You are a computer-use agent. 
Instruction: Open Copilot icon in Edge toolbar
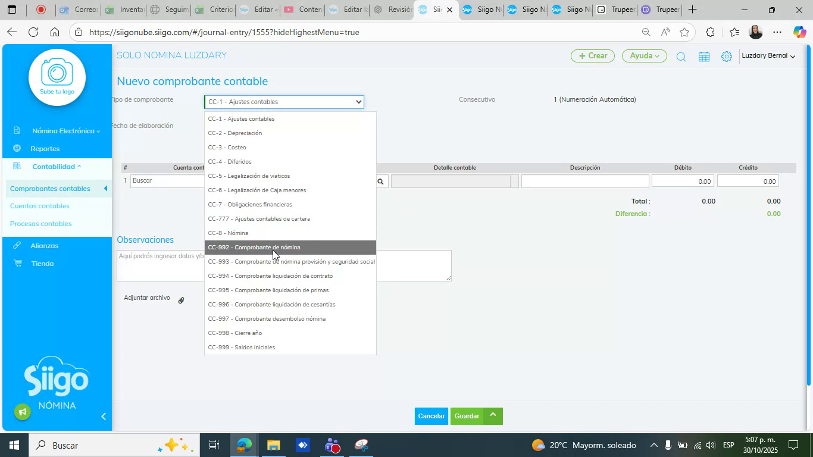click(x=799, y=32)
